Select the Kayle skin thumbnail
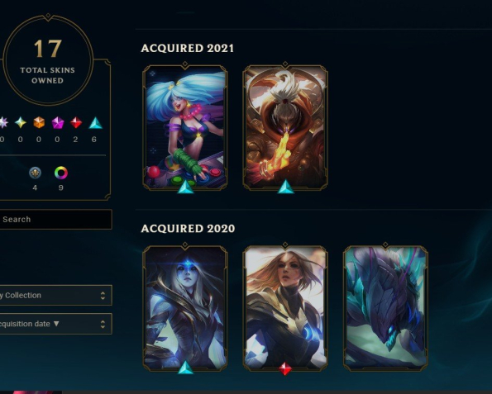492x394 pixels. click(285, 308)
